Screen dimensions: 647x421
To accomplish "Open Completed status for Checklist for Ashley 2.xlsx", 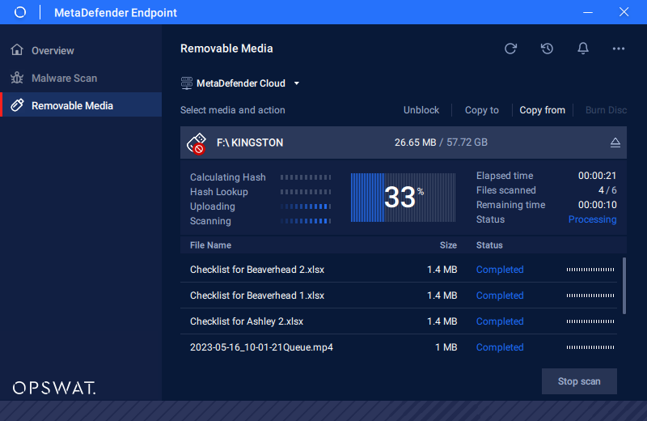I will (500, 321).
